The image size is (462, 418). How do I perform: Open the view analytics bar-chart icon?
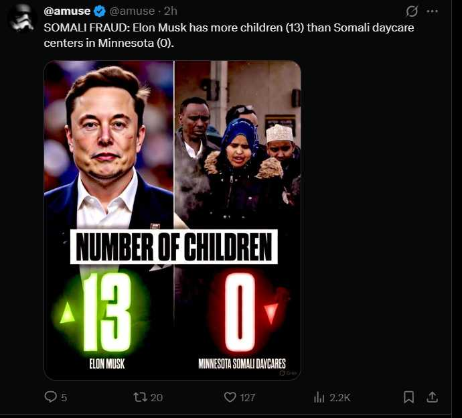tap(319, 397)
